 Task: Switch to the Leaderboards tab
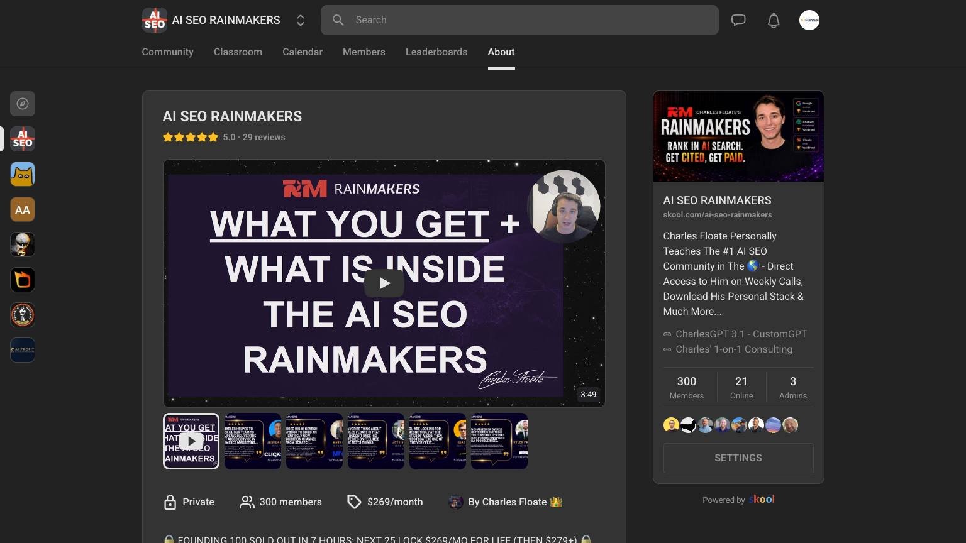pyautogui.click(x=436, y=52)
